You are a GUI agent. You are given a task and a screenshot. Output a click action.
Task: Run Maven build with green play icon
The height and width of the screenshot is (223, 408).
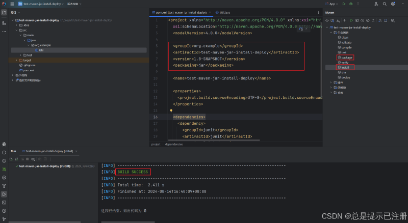[x=351, y=20]
